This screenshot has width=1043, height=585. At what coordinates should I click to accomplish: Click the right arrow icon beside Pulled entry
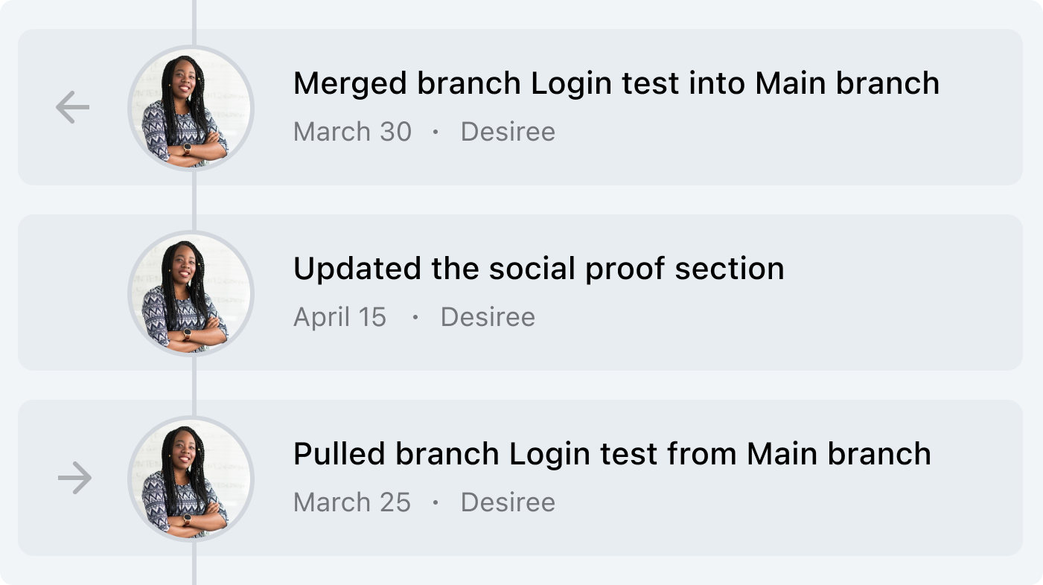[75, 478]
